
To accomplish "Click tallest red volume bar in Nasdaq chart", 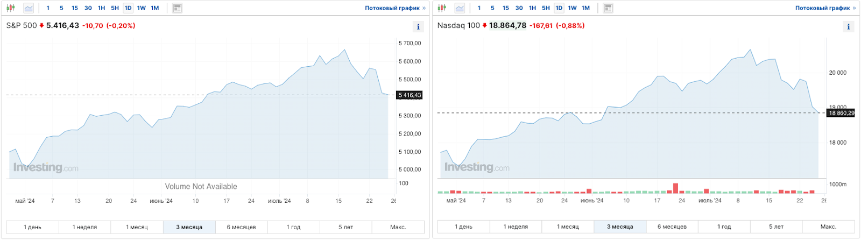I will [x=676, y=188].
